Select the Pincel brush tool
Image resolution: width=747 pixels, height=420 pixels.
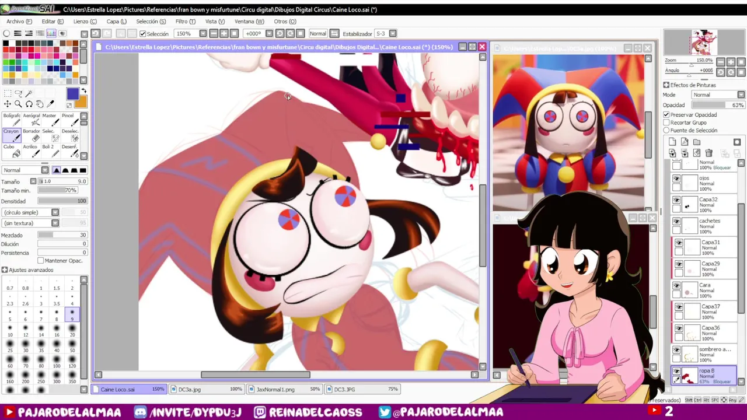(69, 119)
